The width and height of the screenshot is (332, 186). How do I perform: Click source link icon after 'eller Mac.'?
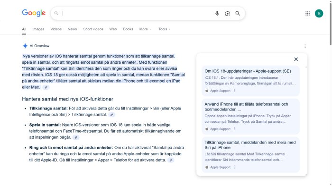click(46, 87)
